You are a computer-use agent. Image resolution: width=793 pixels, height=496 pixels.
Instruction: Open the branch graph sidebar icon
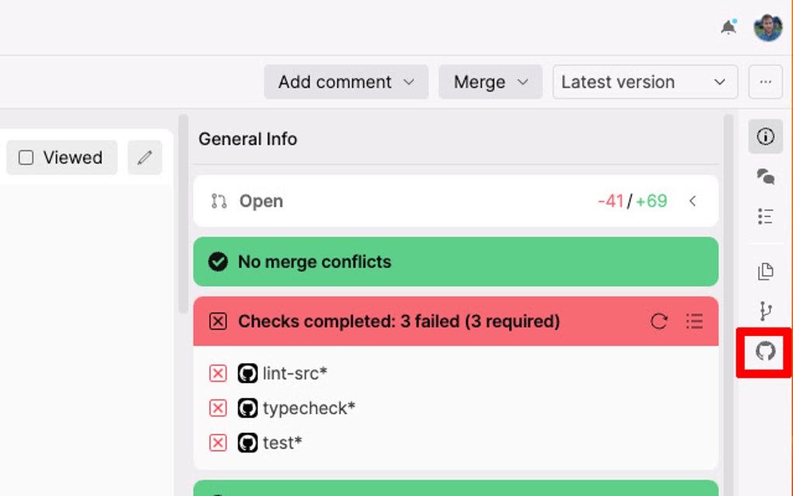765,310
